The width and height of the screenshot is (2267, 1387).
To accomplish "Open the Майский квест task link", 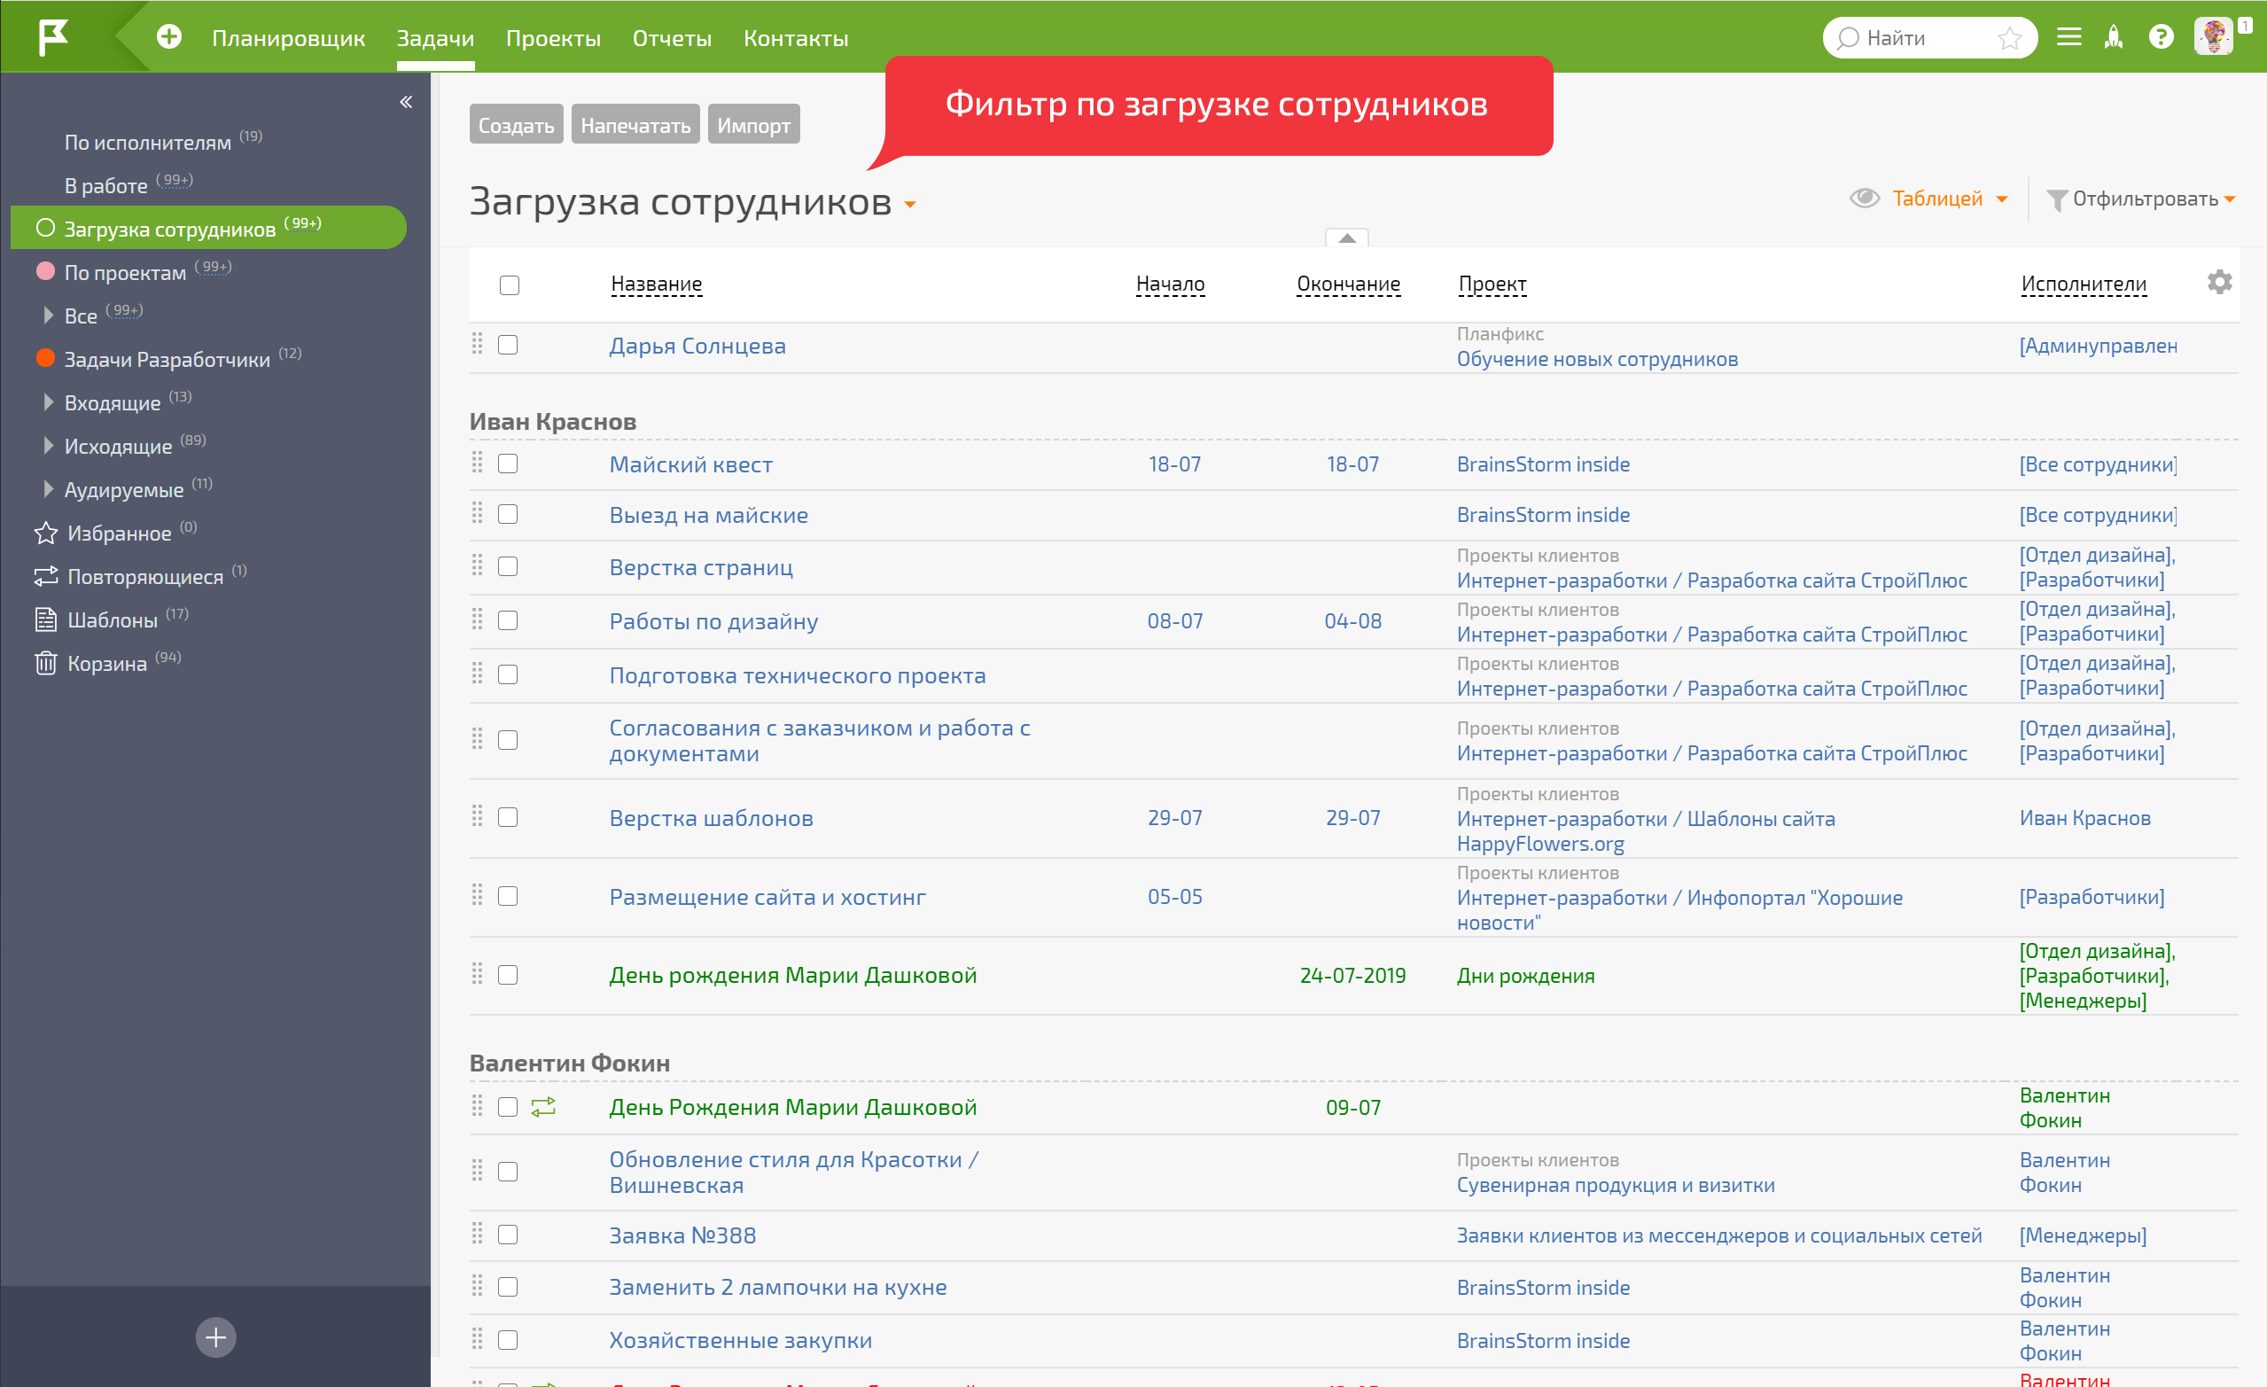I will (691, 464).
